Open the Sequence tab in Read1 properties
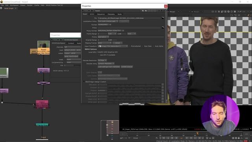 [x=101, y=14]
